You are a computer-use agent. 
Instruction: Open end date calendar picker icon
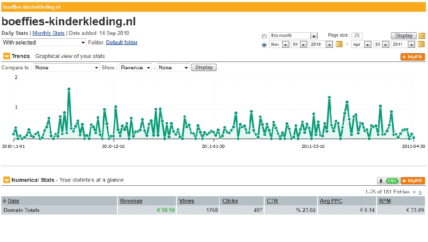[x=421, y=44]
